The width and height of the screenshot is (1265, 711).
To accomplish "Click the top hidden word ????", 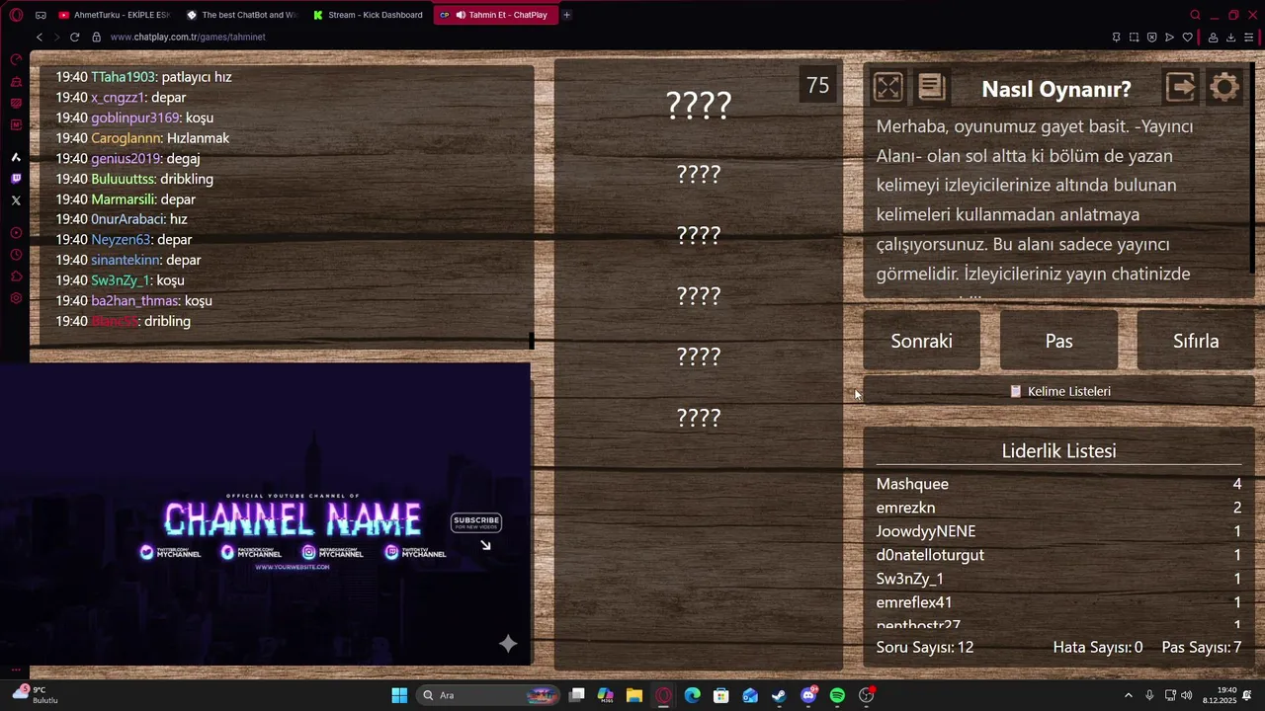I will tap(699, 105).
